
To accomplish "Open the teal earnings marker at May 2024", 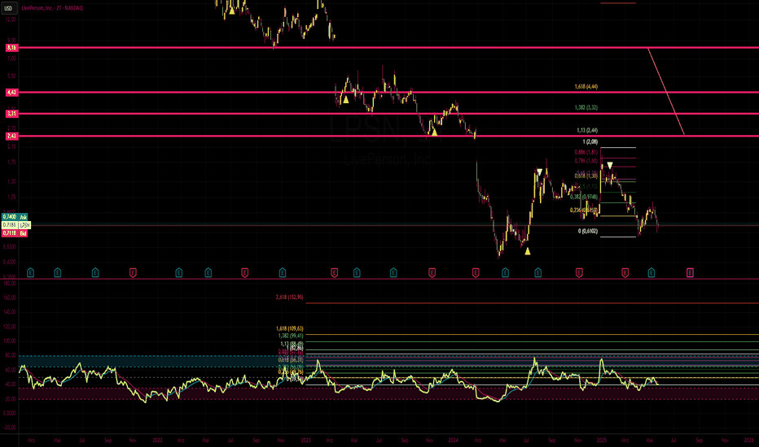I will pyautogui.click(x=505, y=273).
